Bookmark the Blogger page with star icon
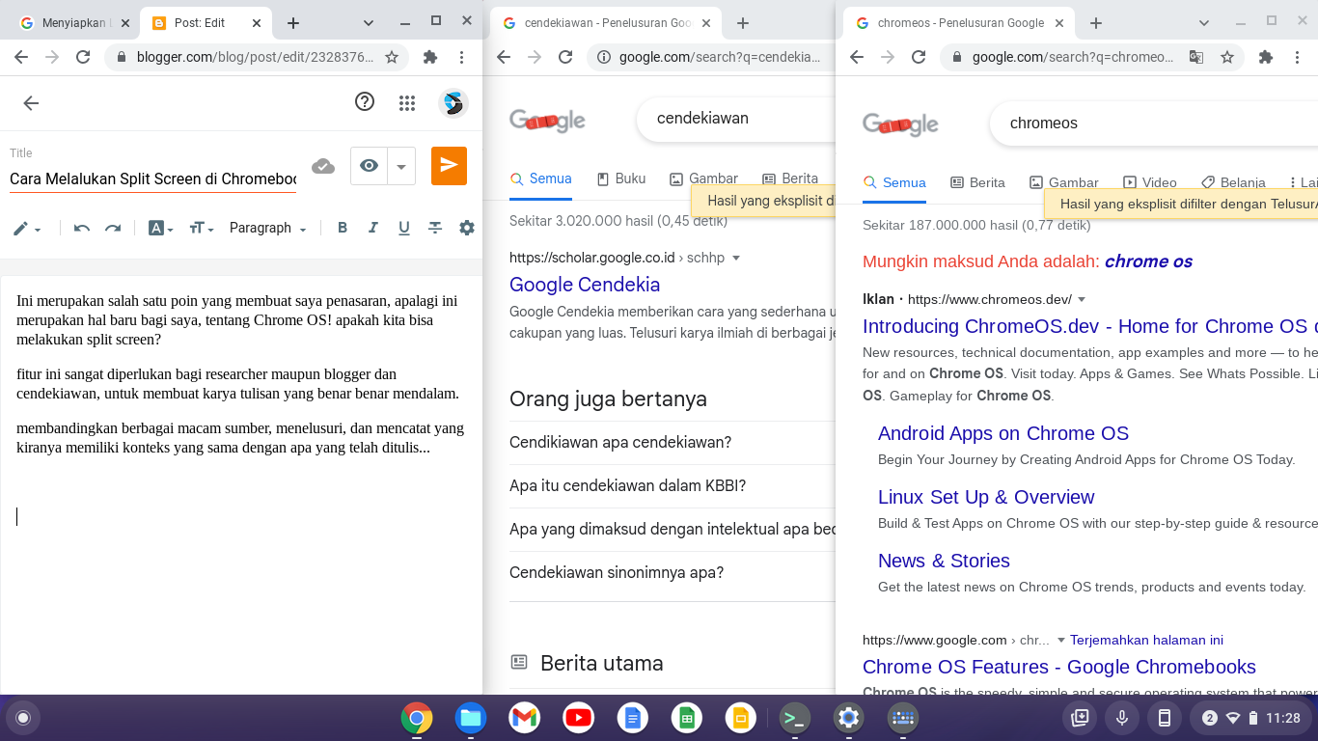Image resolution: width=1318 pixels, height=741 pixels. 392,58
